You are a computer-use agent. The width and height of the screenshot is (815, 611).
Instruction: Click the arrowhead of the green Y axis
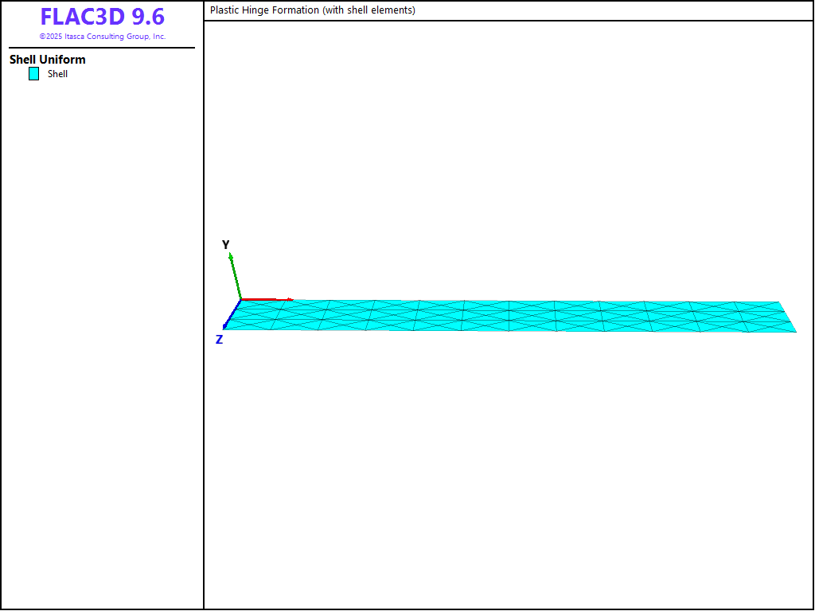tap(230, 256)
